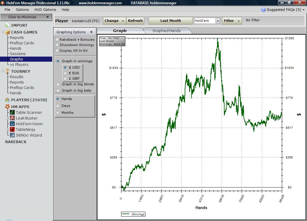Open Tourney Hands
Image resolution: width=307 pixels, height=221 pixels.
coord(16,93)
